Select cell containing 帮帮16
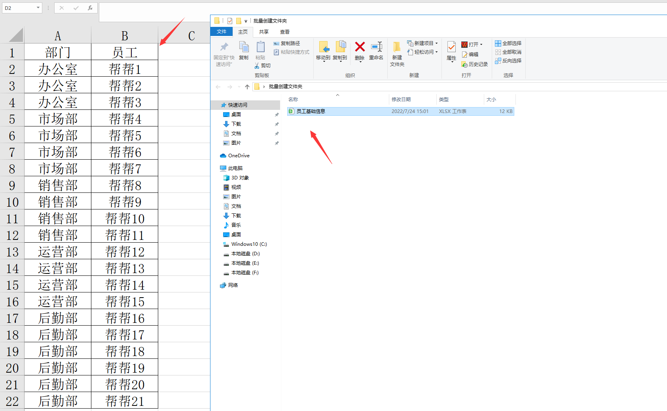Viewport: 667px width, 411px height. [x=125, y=318]
